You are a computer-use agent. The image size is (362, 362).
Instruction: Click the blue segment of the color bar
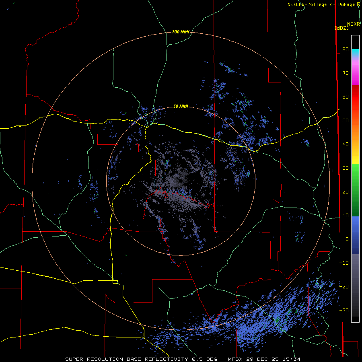point(355,235)
